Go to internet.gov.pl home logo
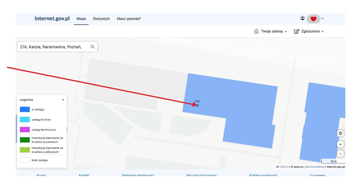 (52, 19)
